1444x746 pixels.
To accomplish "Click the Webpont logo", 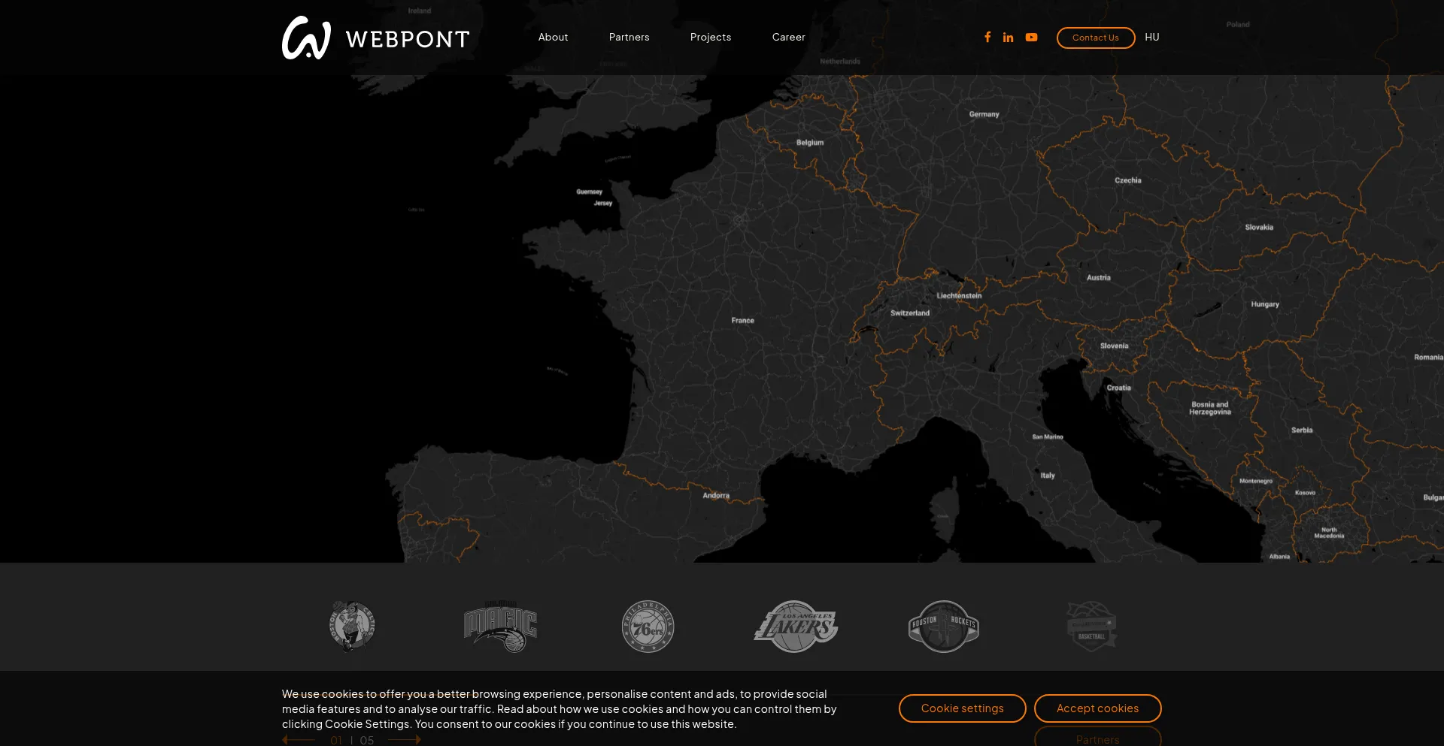I will tap(375, 38).
